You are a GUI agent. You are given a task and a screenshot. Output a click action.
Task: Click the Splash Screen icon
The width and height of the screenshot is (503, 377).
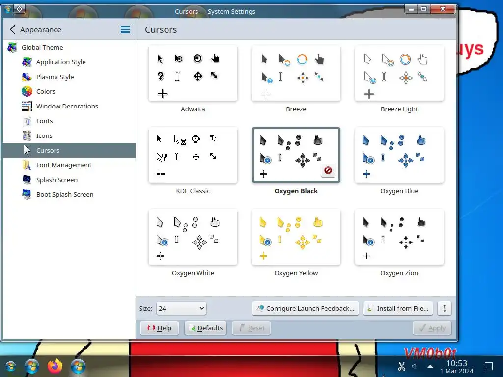pos(27,180)
